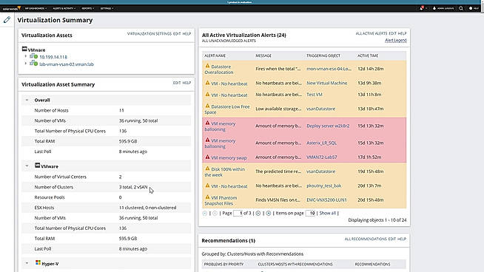Click Disk 100% within the week warning icon
The image size is (484, 272).
pyautogui.click(x=207, y=169)
